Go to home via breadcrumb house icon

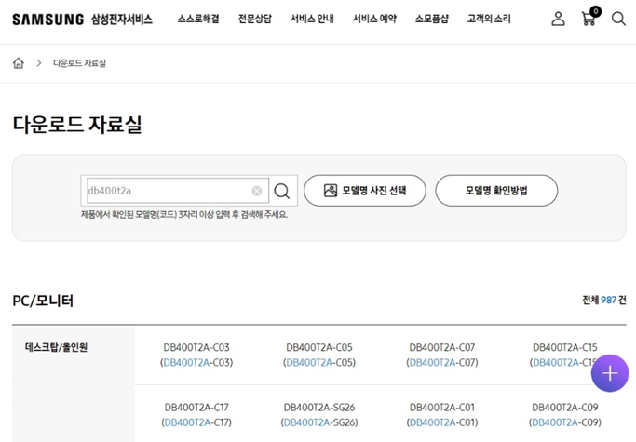click(19, 63)
